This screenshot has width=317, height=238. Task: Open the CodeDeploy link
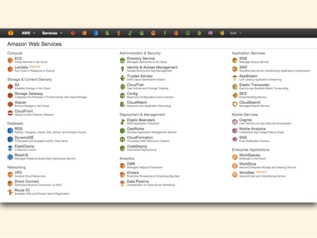[137, 146]
